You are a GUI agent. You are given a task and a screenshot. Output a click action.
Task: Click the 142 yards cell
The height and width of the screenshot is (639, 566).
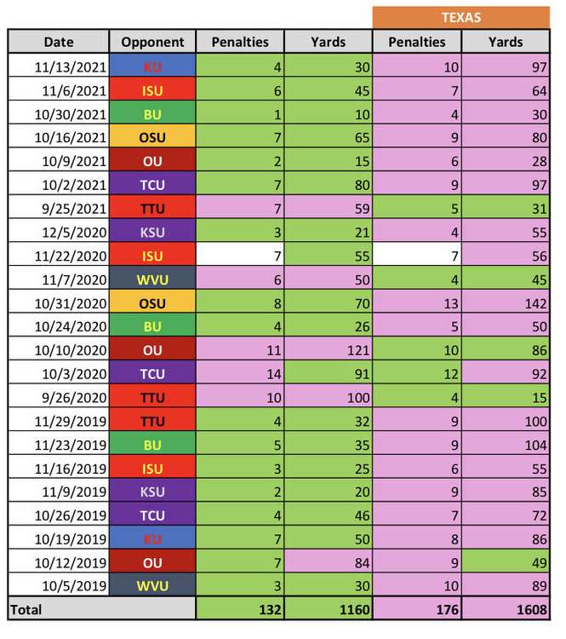pos(506,302)
